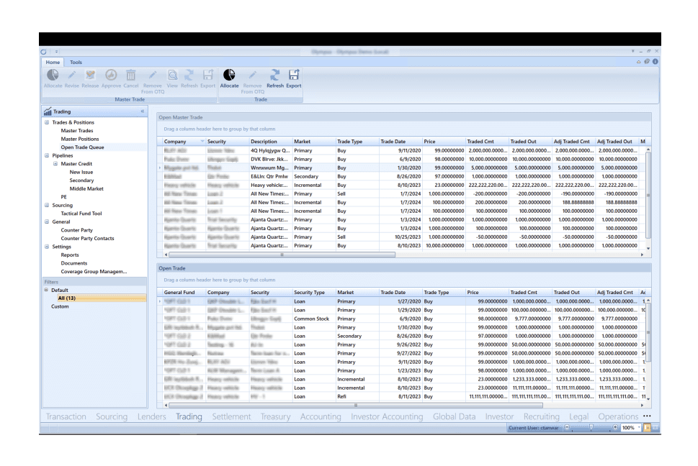
Task: Click Trade group Remove From OTQ icon
Action: click(x=252, y=75)
